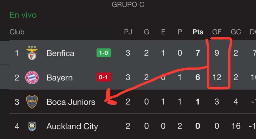Click Benfica's 7 points value
Viewport: 256px width, 139px height.
198,53
